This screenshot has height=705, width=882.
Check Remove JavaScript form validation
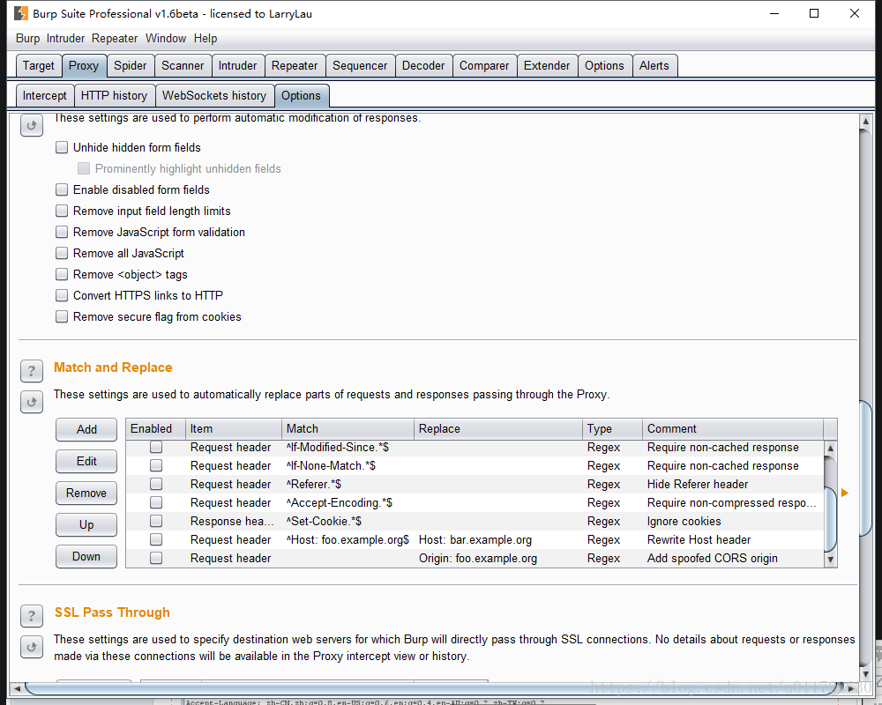tap(62, 232)
